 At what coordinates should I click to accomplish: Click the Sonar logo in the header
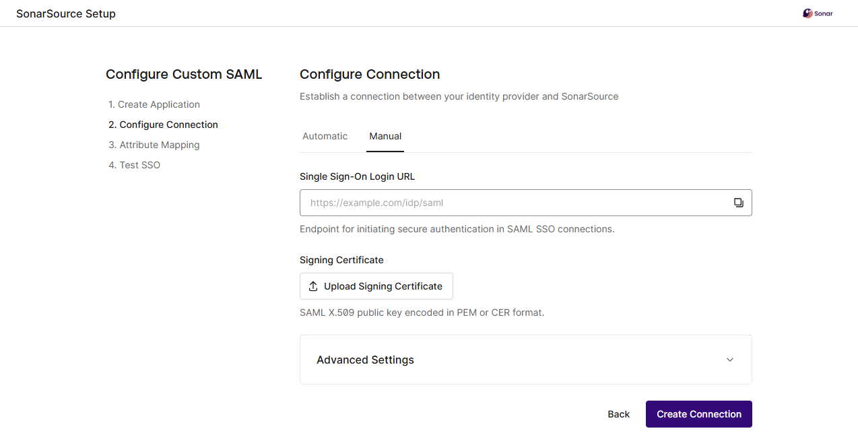tap(818, 13)
